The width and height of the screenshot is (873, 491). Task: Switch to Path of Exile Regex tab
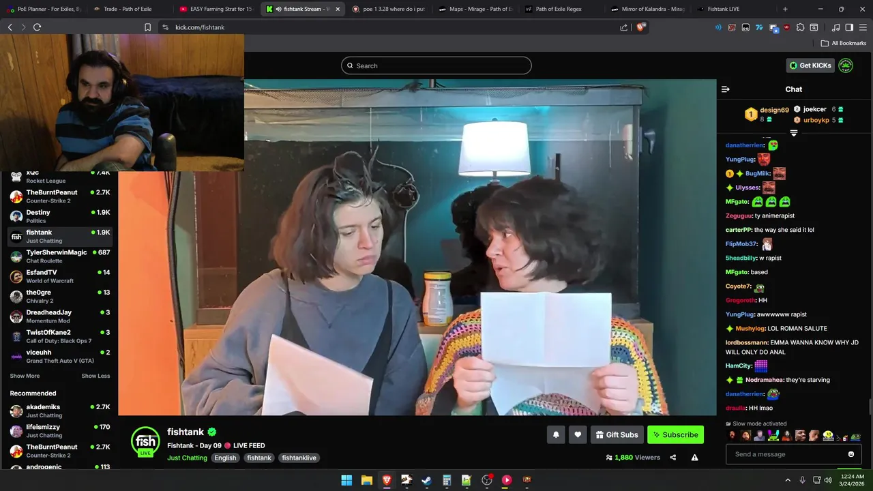[x=563, y=9]
